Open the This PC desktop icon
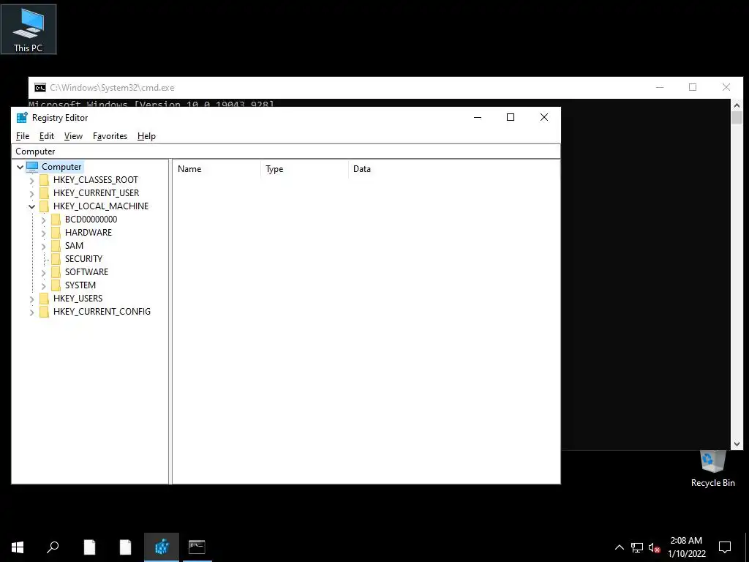 [x=29, y=29]
